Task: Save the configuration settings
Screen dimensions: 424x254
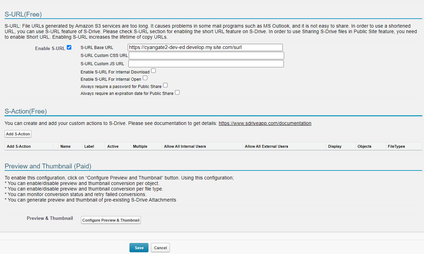Action: click(x=139, y=248)
